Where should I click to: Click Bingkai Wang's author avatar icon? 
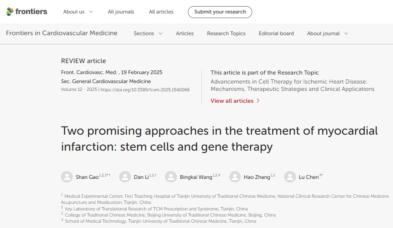pos(171,177)
